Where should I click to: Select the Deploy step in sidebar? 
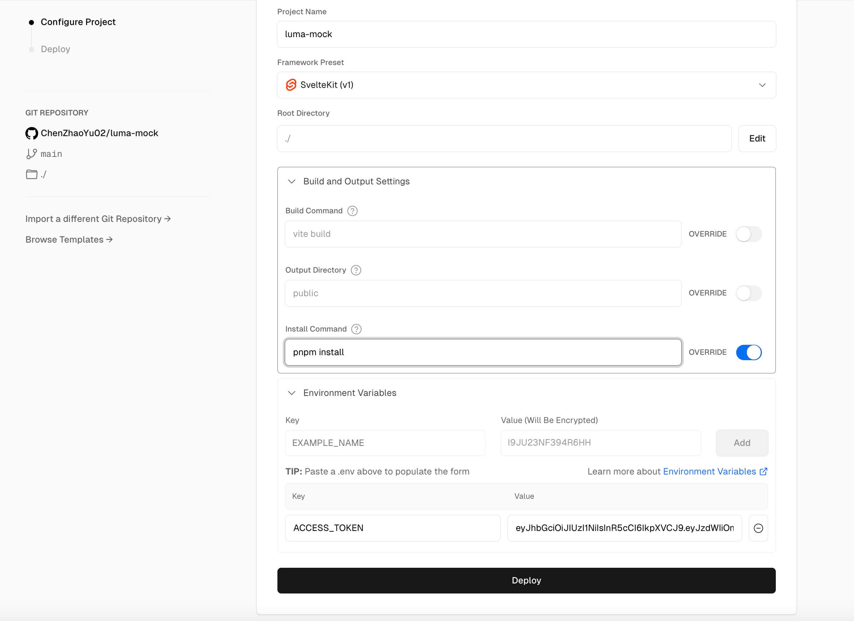click(x=55, y=49)
